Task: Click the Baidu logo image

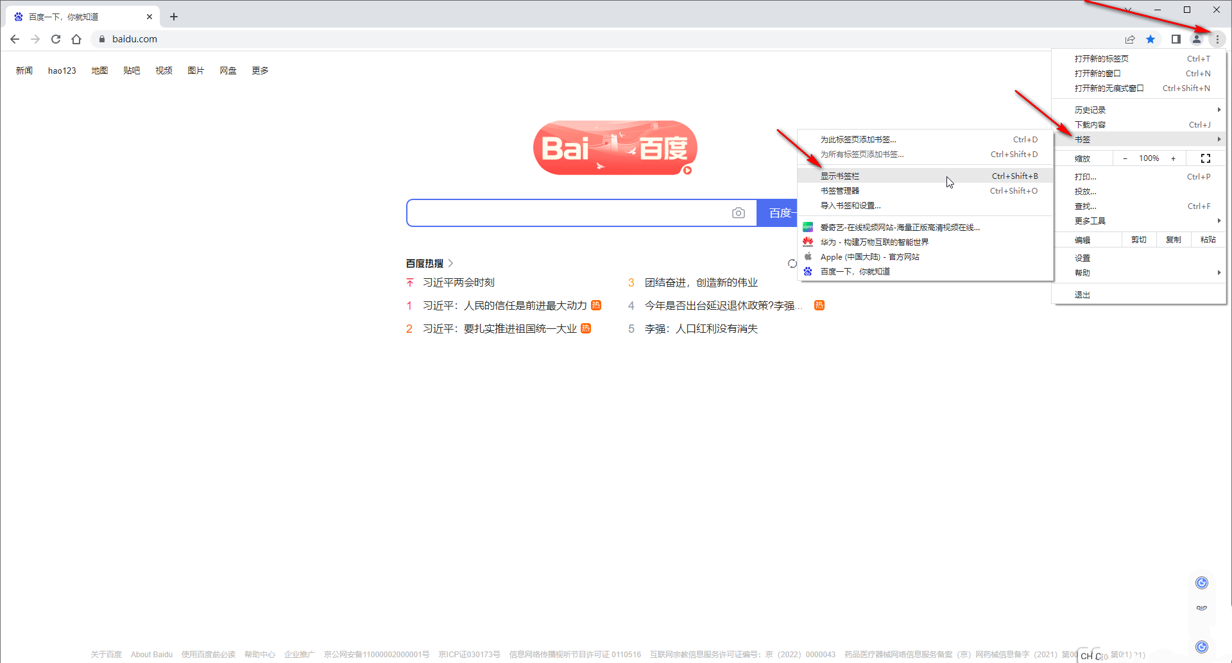Action: coord(615,147)
